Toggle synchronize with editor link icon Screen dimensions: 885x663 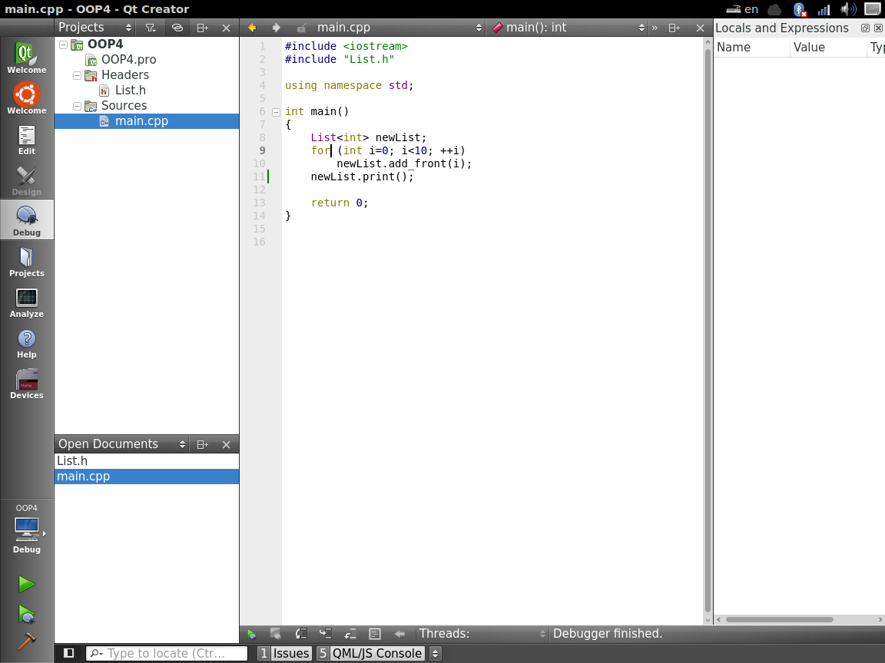click(x=177, y=28)
